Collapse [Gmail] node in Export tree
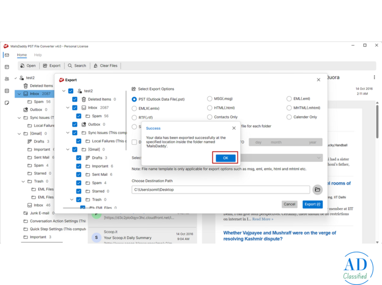Image resolution: width=382 pixels, height=285 pixels. [68, 149]
